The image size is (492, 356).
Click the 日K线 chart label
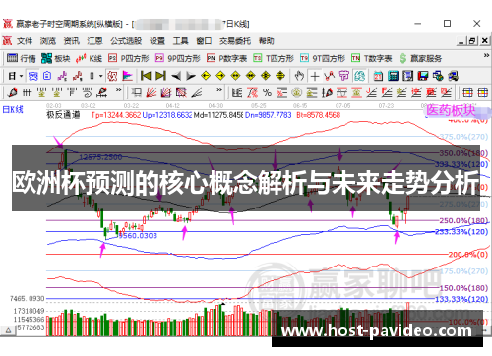click(13, 109)
